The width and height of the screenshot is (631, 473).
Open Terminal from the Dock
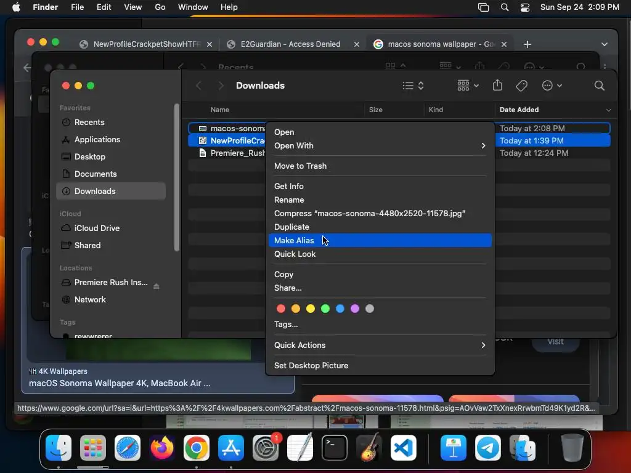point(335,448)
